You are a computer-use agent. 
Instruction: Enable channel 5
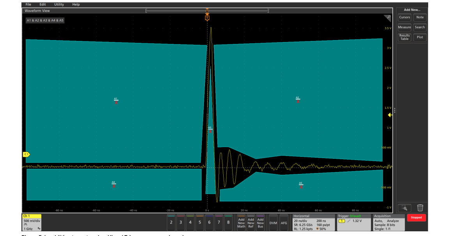click(200, 222)
